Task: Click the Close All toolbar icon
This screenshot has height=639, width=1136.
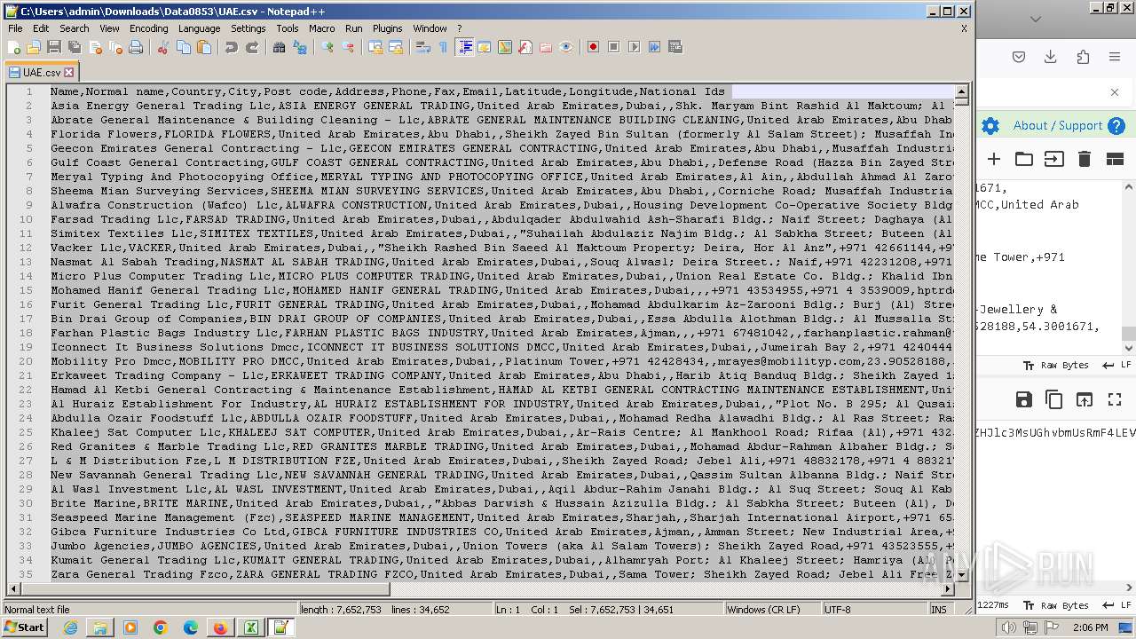Action: pos(115,47)
